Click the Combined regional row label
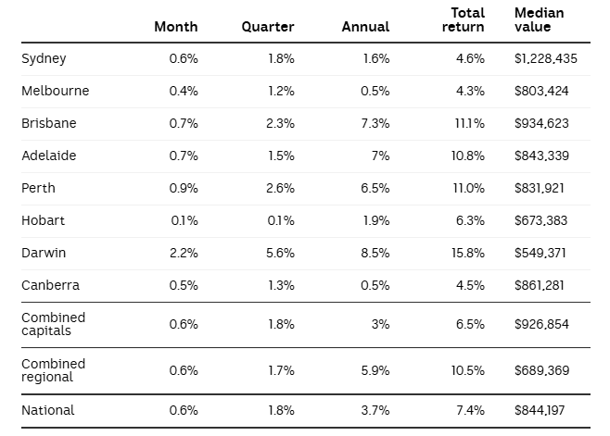610x436 pixels. click(x=53, y=370)
